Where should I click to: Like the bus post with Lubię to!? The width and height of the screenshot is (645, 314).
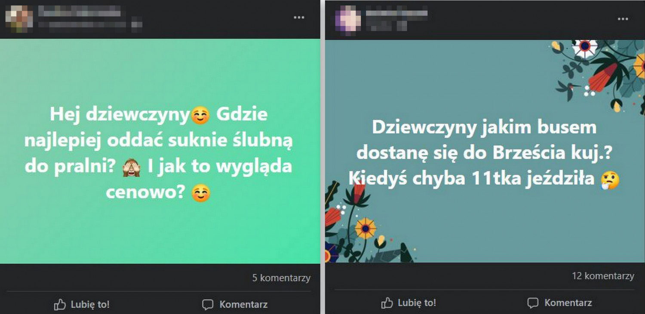click(x=409, y=303)
